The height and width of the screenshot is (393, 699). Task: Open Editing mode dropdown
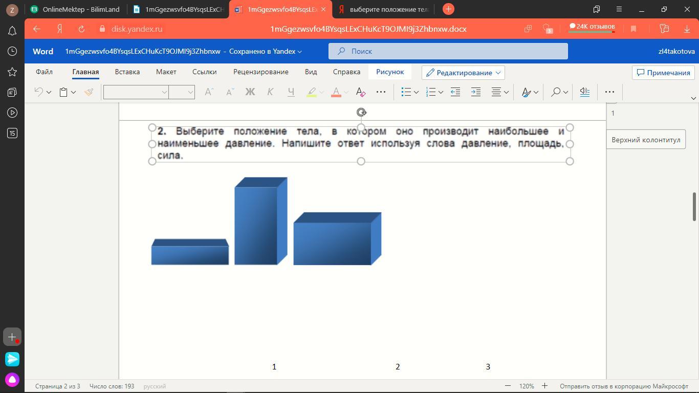click(463, 73)
